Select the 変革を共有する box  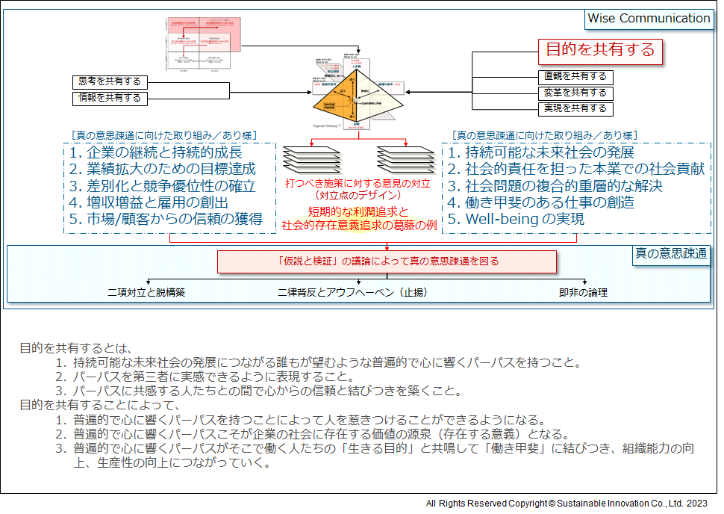pos(575,93)
